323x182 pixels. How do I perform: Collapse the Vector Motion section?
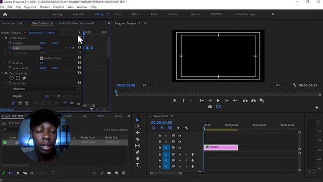point(2,38)
